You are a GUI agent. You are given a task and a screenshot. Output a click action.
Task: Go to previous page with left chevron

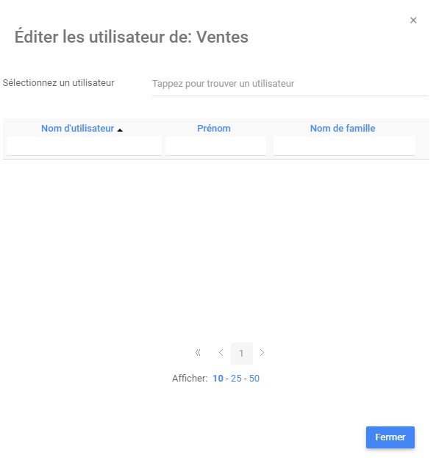click(x=221, y=353)
